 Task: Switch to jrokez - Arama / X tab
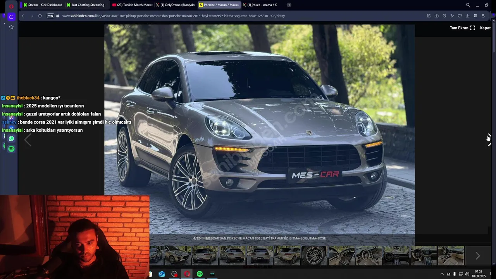(x=263, y=5)
